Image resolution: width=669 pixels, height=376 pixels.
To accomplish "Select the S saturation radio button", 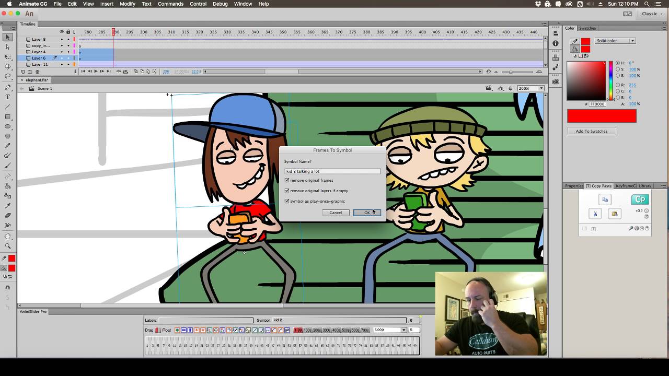I will pyautogui.click(x=618, y=69).
